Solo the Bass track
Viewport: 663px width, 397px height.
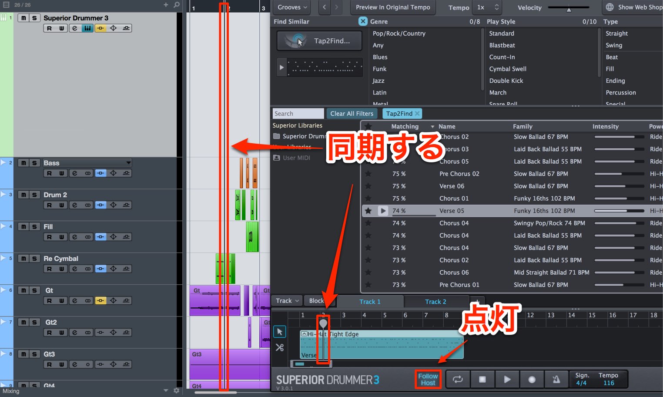(34, 163)
